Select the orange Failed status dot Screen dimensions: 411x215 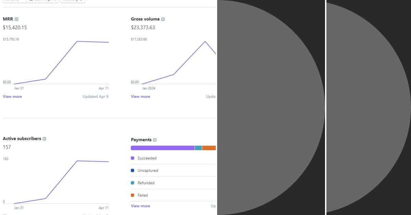coord(133,195)
